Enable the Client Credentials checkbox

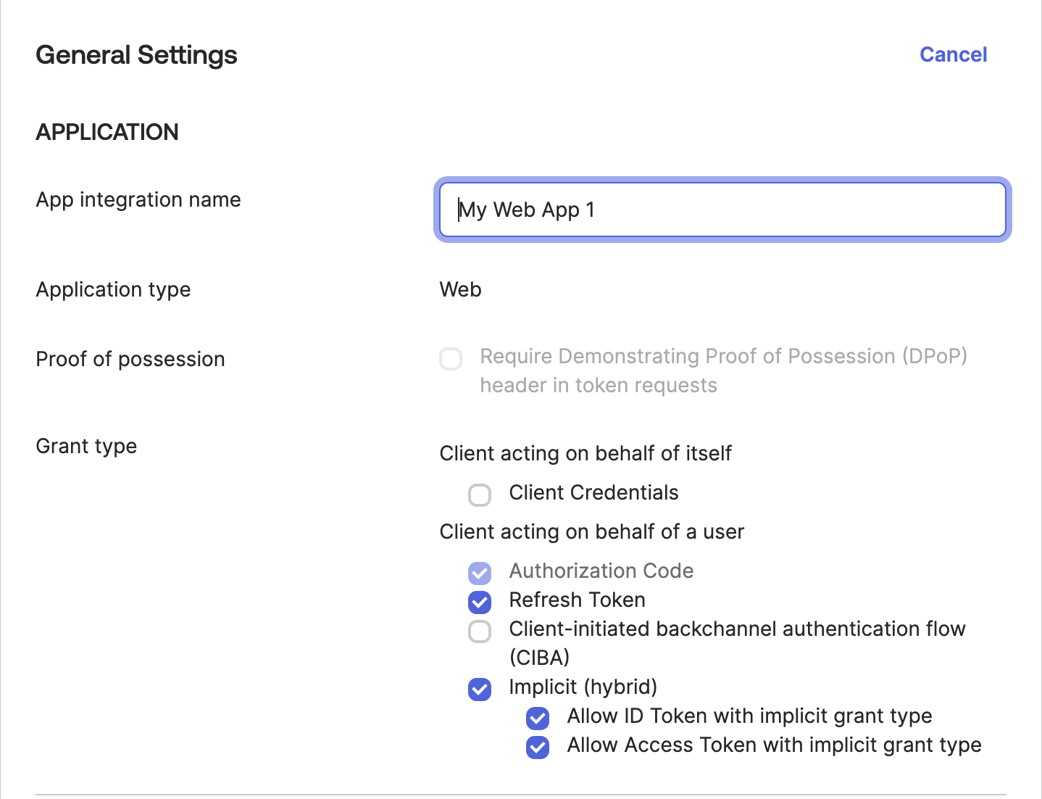coord(480,495)
